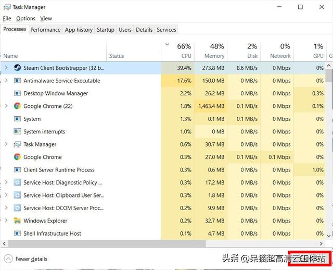Expand the Task Manager process group
Viewport: 333px width, 270px height.
[x=6, y=144]
